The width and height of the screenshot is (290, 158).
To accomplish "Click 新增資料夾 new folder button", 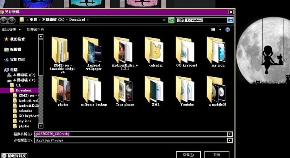I will (x=35, y=29).
